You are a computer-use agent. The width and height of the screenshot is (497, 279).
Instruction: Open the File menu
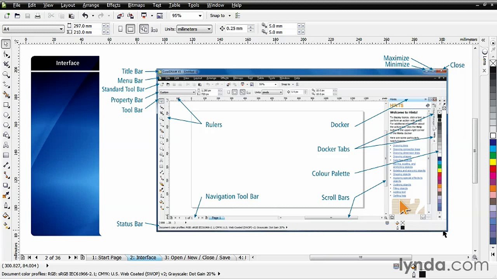tap(17, 5)
